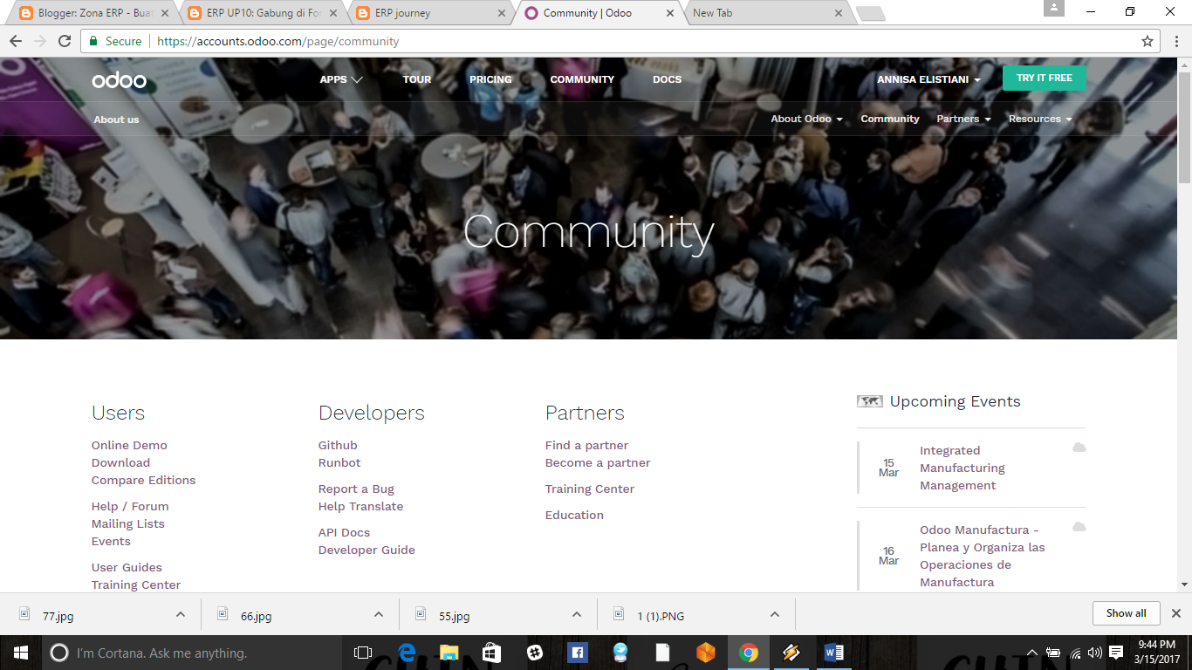Open TOUR in the top navigation
The width and height of the screenshot is (1192, 670).
pyautogui.click(x=417, y=79)
